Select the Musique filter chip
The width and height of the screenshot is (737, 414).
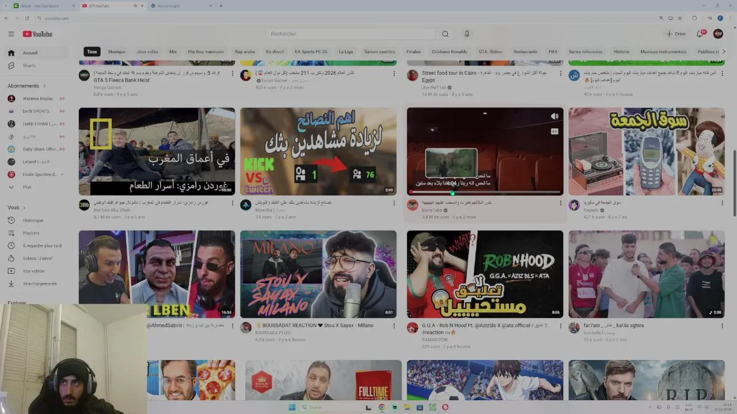pos(117,52)
